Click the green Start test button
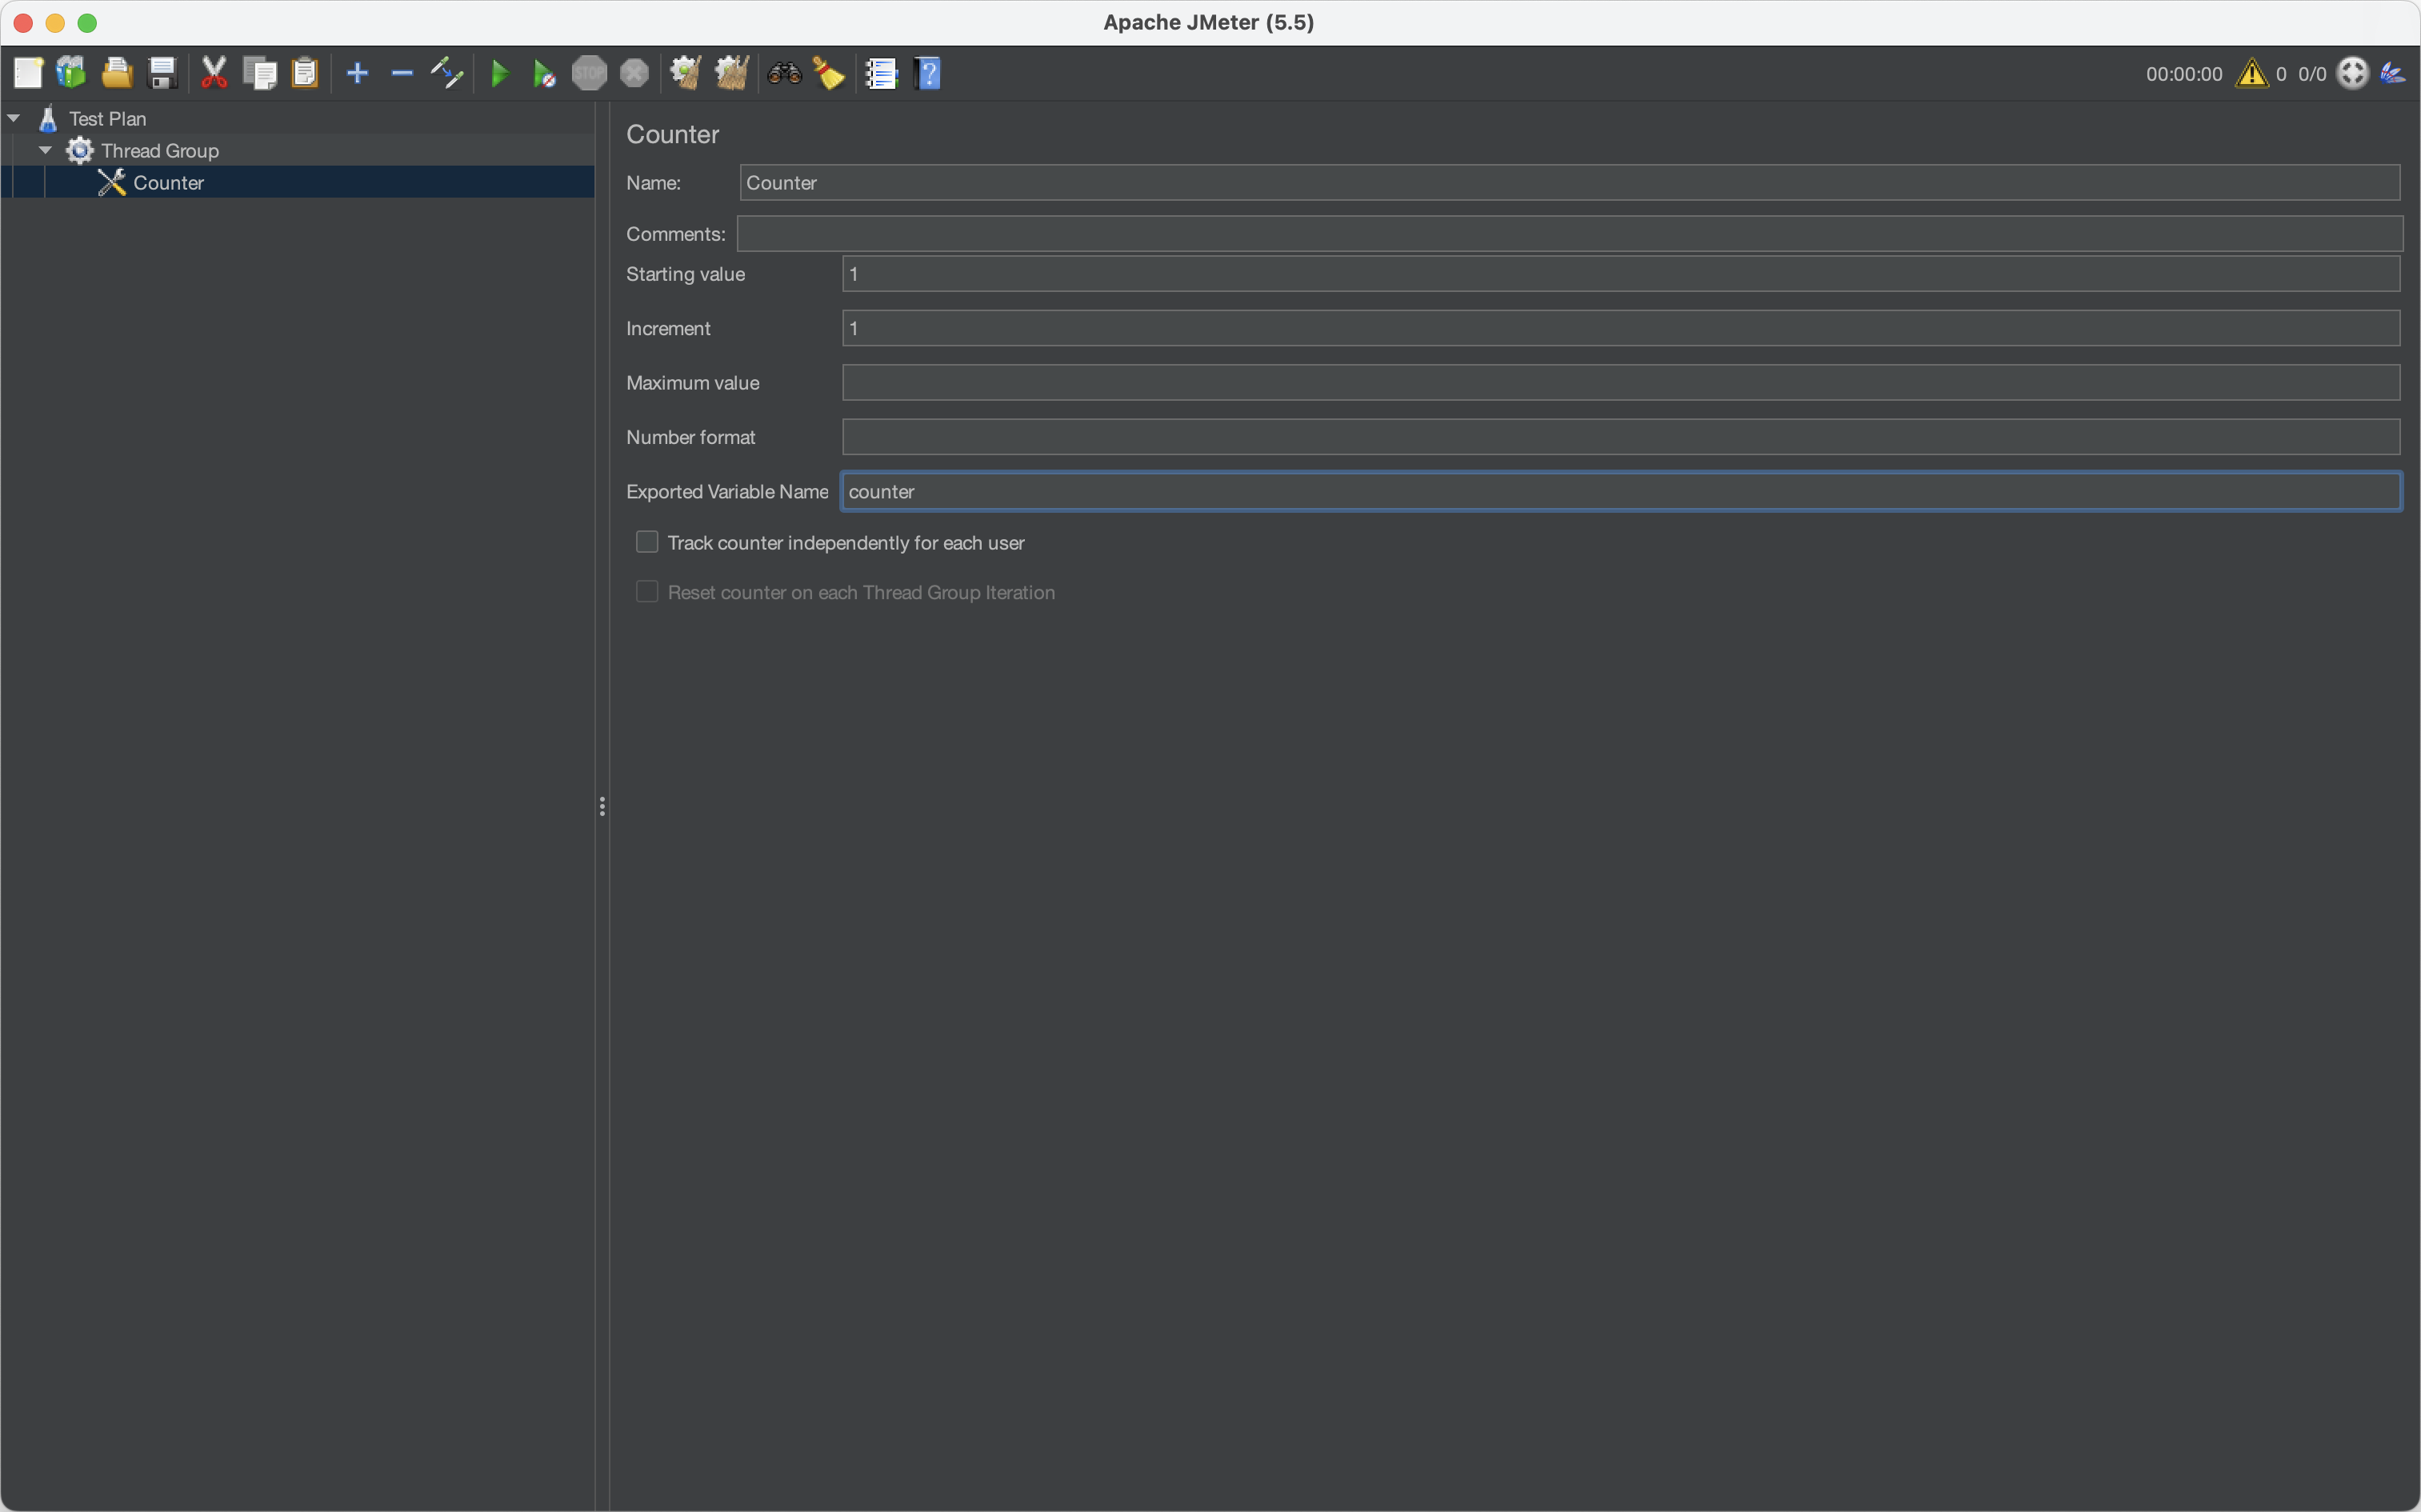Viewport: 2421px width, 1512px height. click(500, 73)
